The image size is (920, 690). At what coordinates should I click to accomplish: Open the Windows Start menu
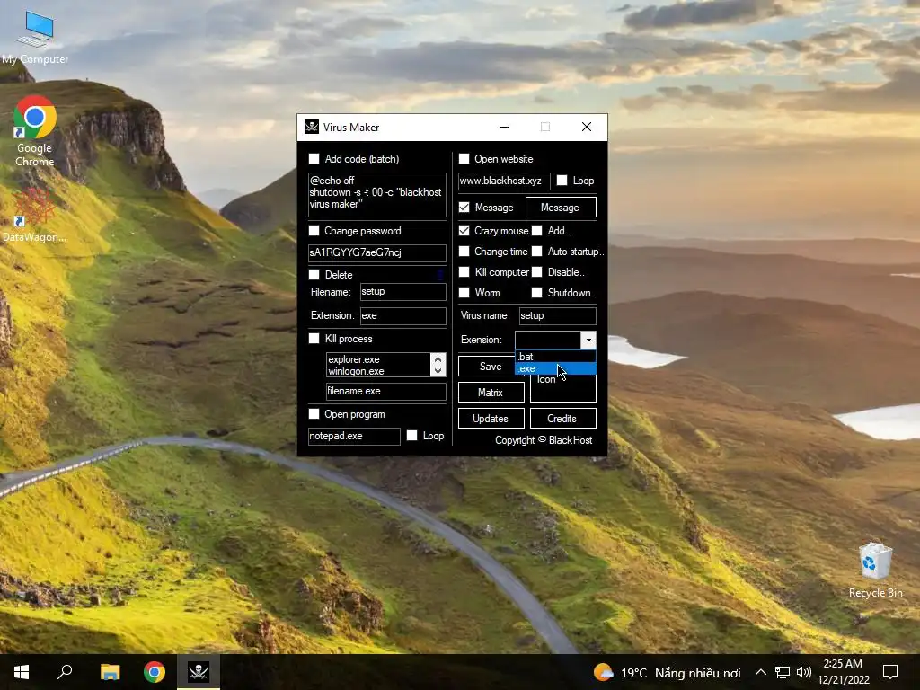pyautogui.click(x=22, y=672)
